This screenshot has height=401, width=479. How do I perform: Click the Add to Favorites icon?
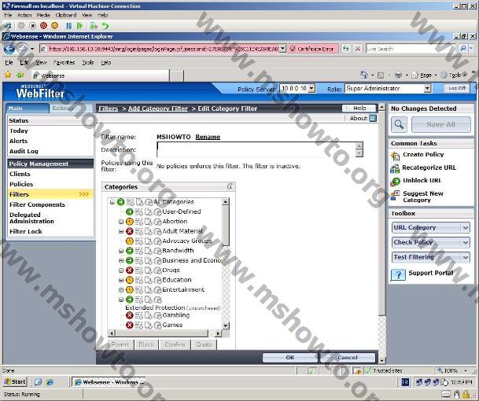(x=20, y=75)
